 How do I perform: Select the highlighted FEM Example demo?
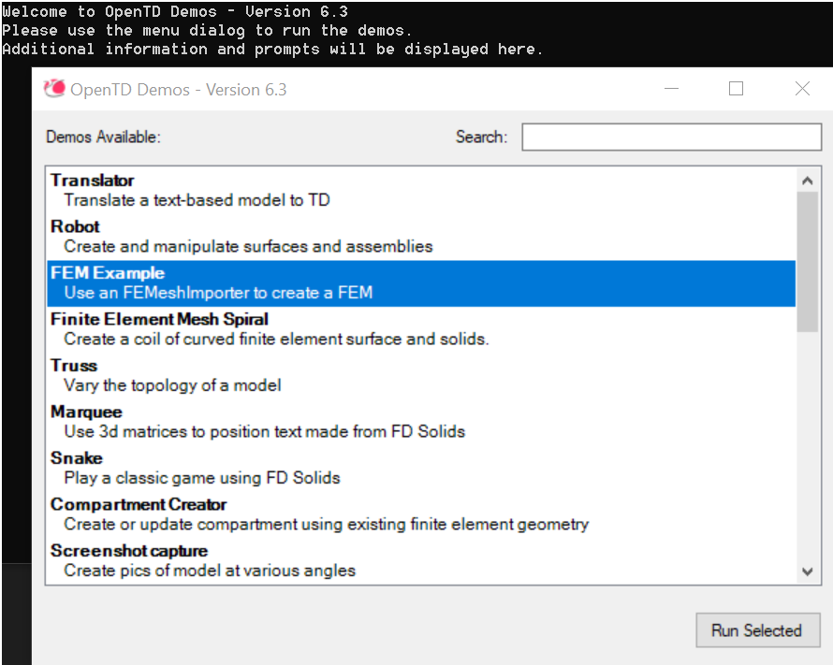[x=421, y=283]
